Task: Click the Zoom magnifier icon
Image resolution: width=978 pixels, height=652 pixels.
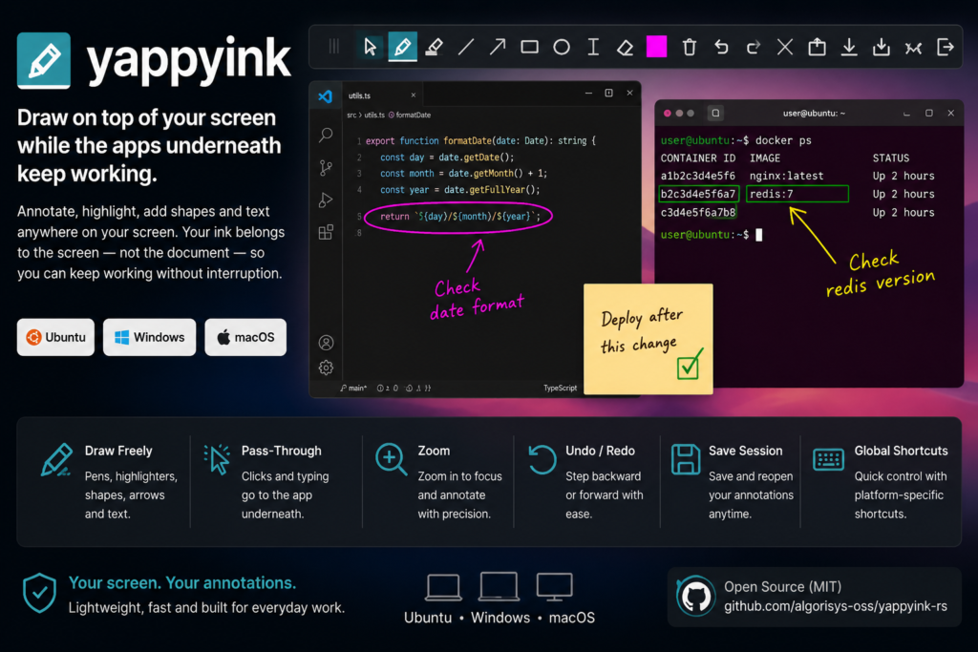Action: click(391, 460)
